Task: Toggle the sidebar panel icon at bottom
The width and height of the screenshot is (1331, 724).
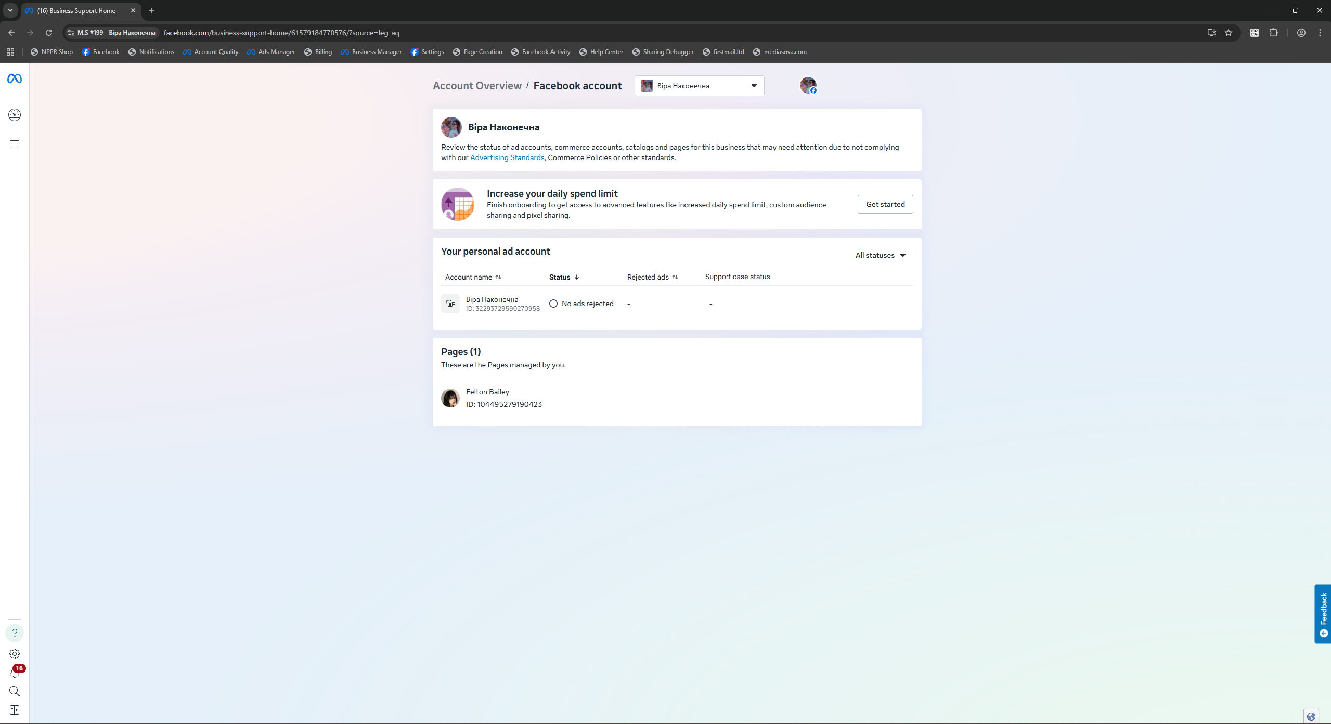Action: coord(15,710)
